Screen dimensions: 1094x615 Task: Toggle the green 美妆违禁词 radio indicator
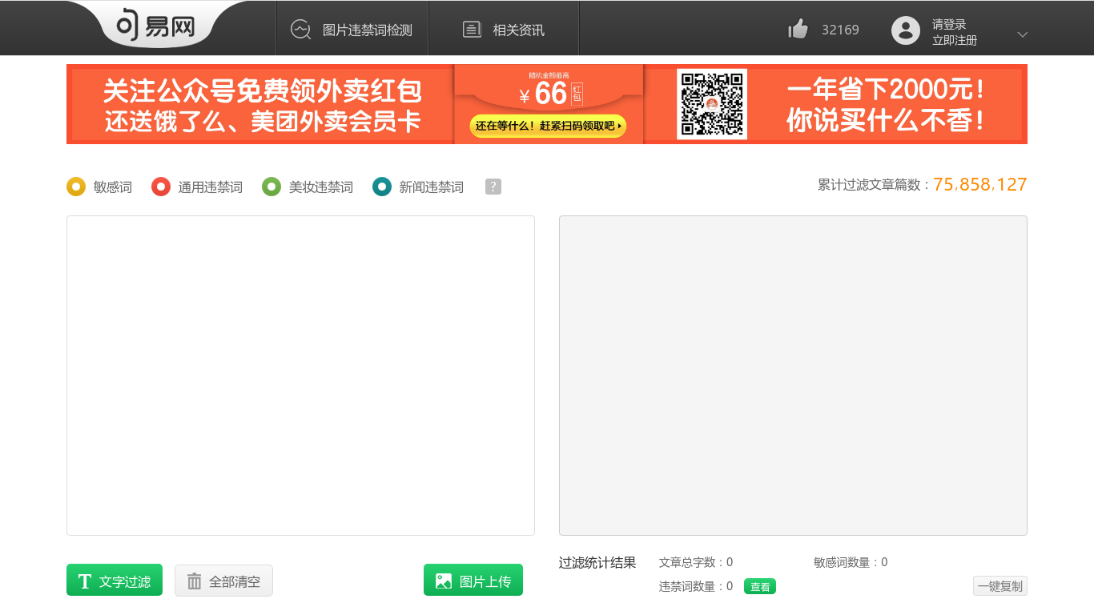click(x=271, y=187)
